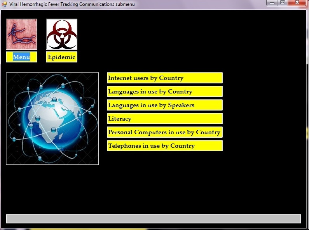Open Telephones in use by Country
Screen dimensions: 309x230
[164, 146]
